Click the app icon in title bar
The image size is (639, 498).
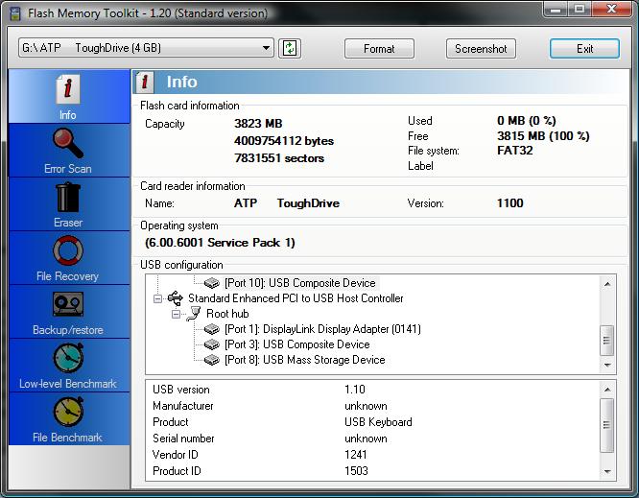(15, 13)
